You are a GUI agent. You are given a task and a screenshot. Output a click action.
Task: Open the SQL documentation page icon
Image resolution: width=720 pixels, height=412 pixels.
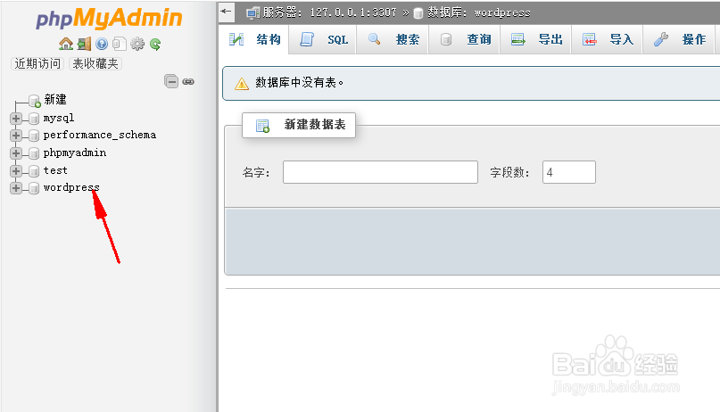point(120,44)
